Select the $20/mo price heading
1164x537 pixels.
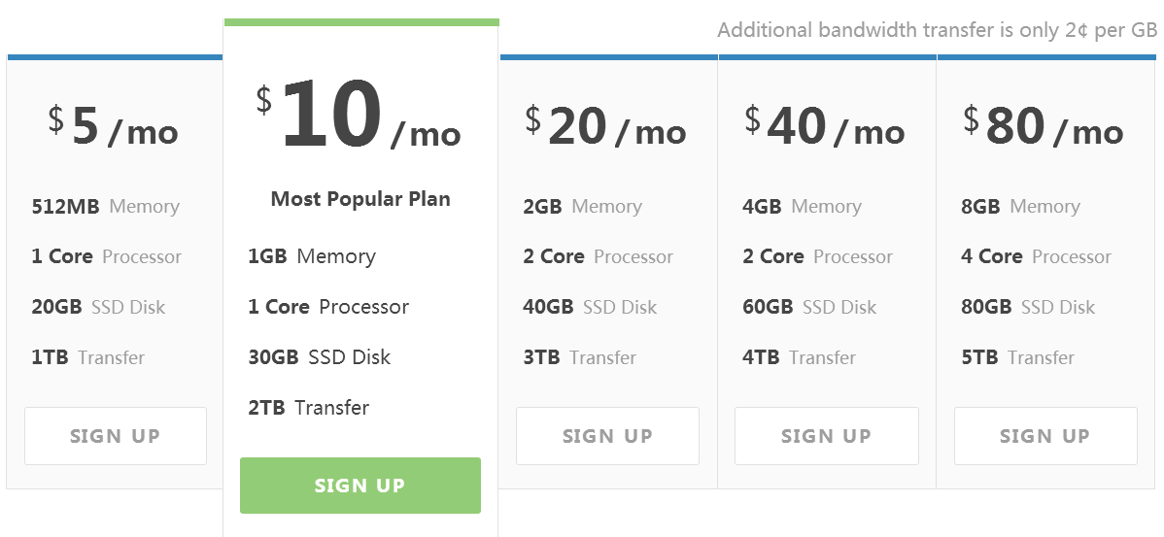tap(605, 127)
